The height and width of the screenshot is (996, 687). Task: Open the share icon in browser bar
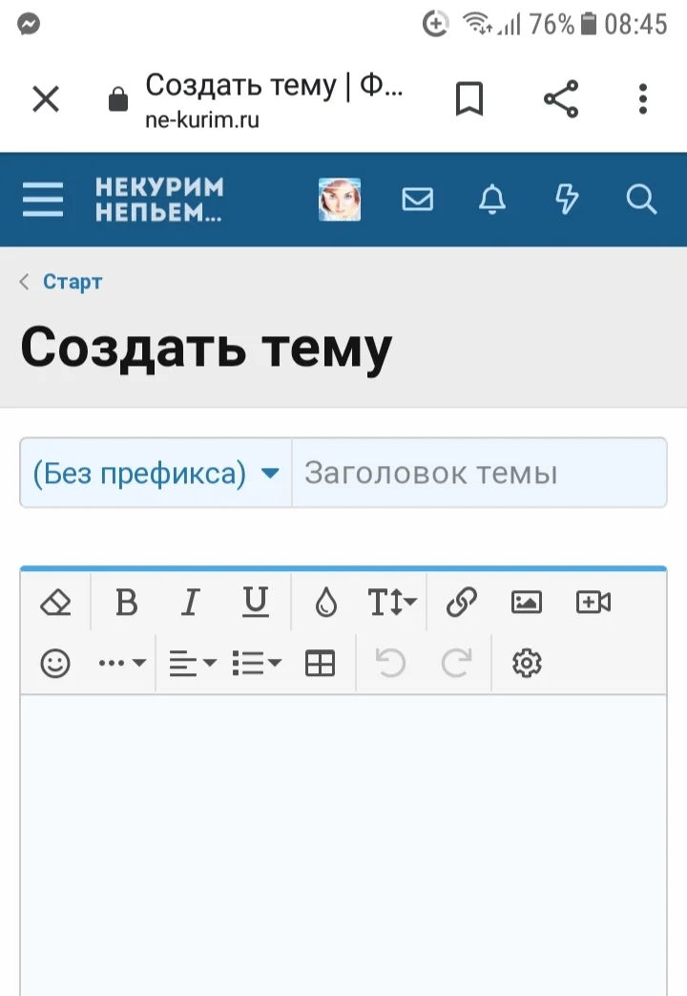coord(561,98)
